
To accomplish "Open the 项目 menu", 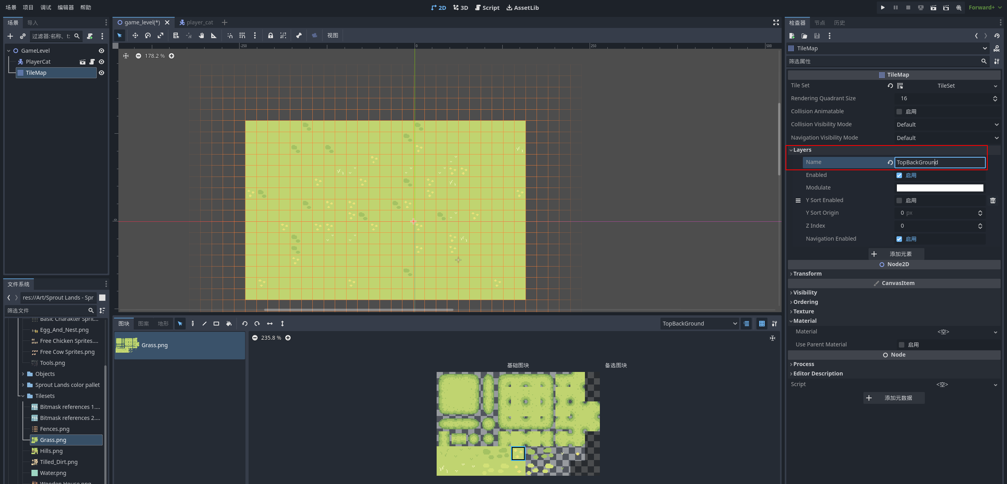I will point(28,7).
